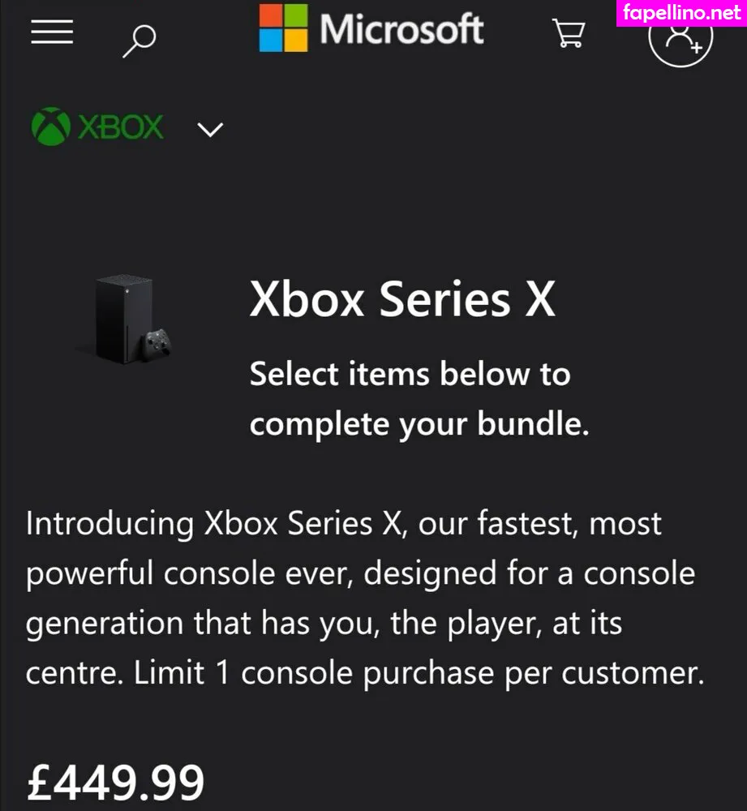Viewport: 747px width, 811px height.
Task: Go to the Microsoft wordmark home link
Action: 401,31
